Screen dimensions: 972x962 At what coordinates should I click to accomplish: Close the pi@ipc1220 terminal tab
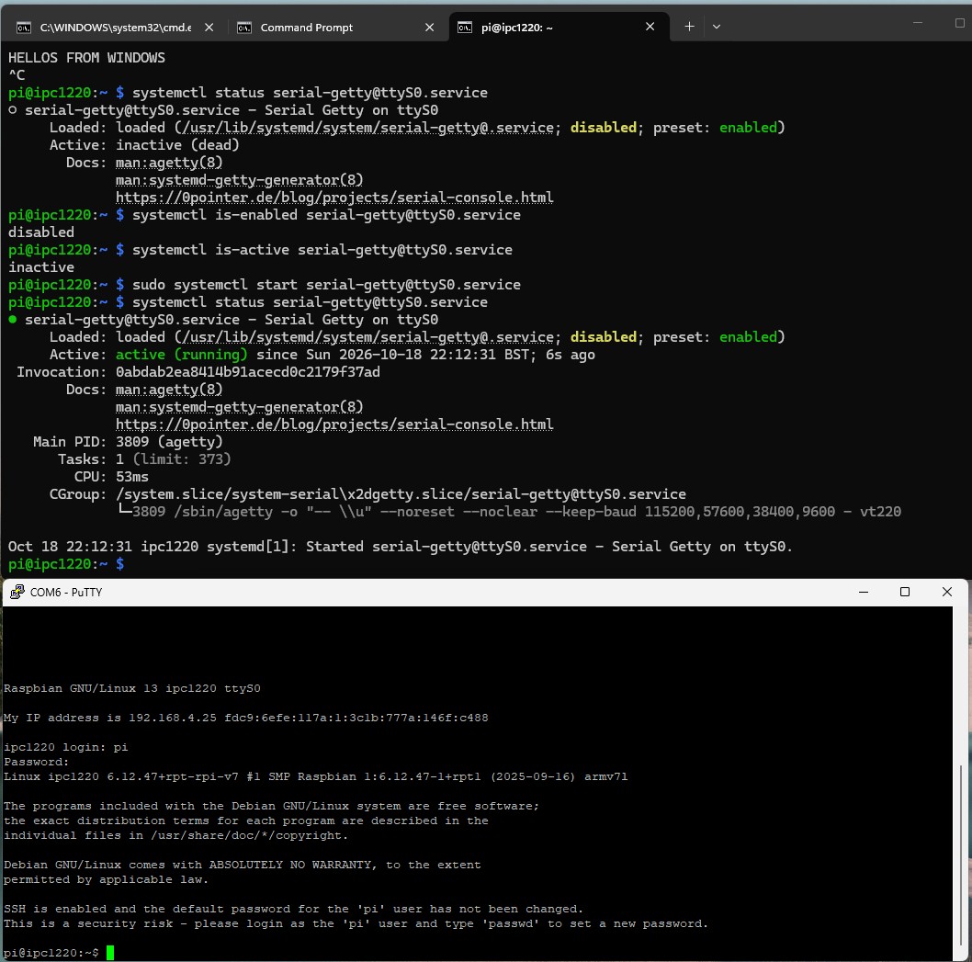(650, 27)
